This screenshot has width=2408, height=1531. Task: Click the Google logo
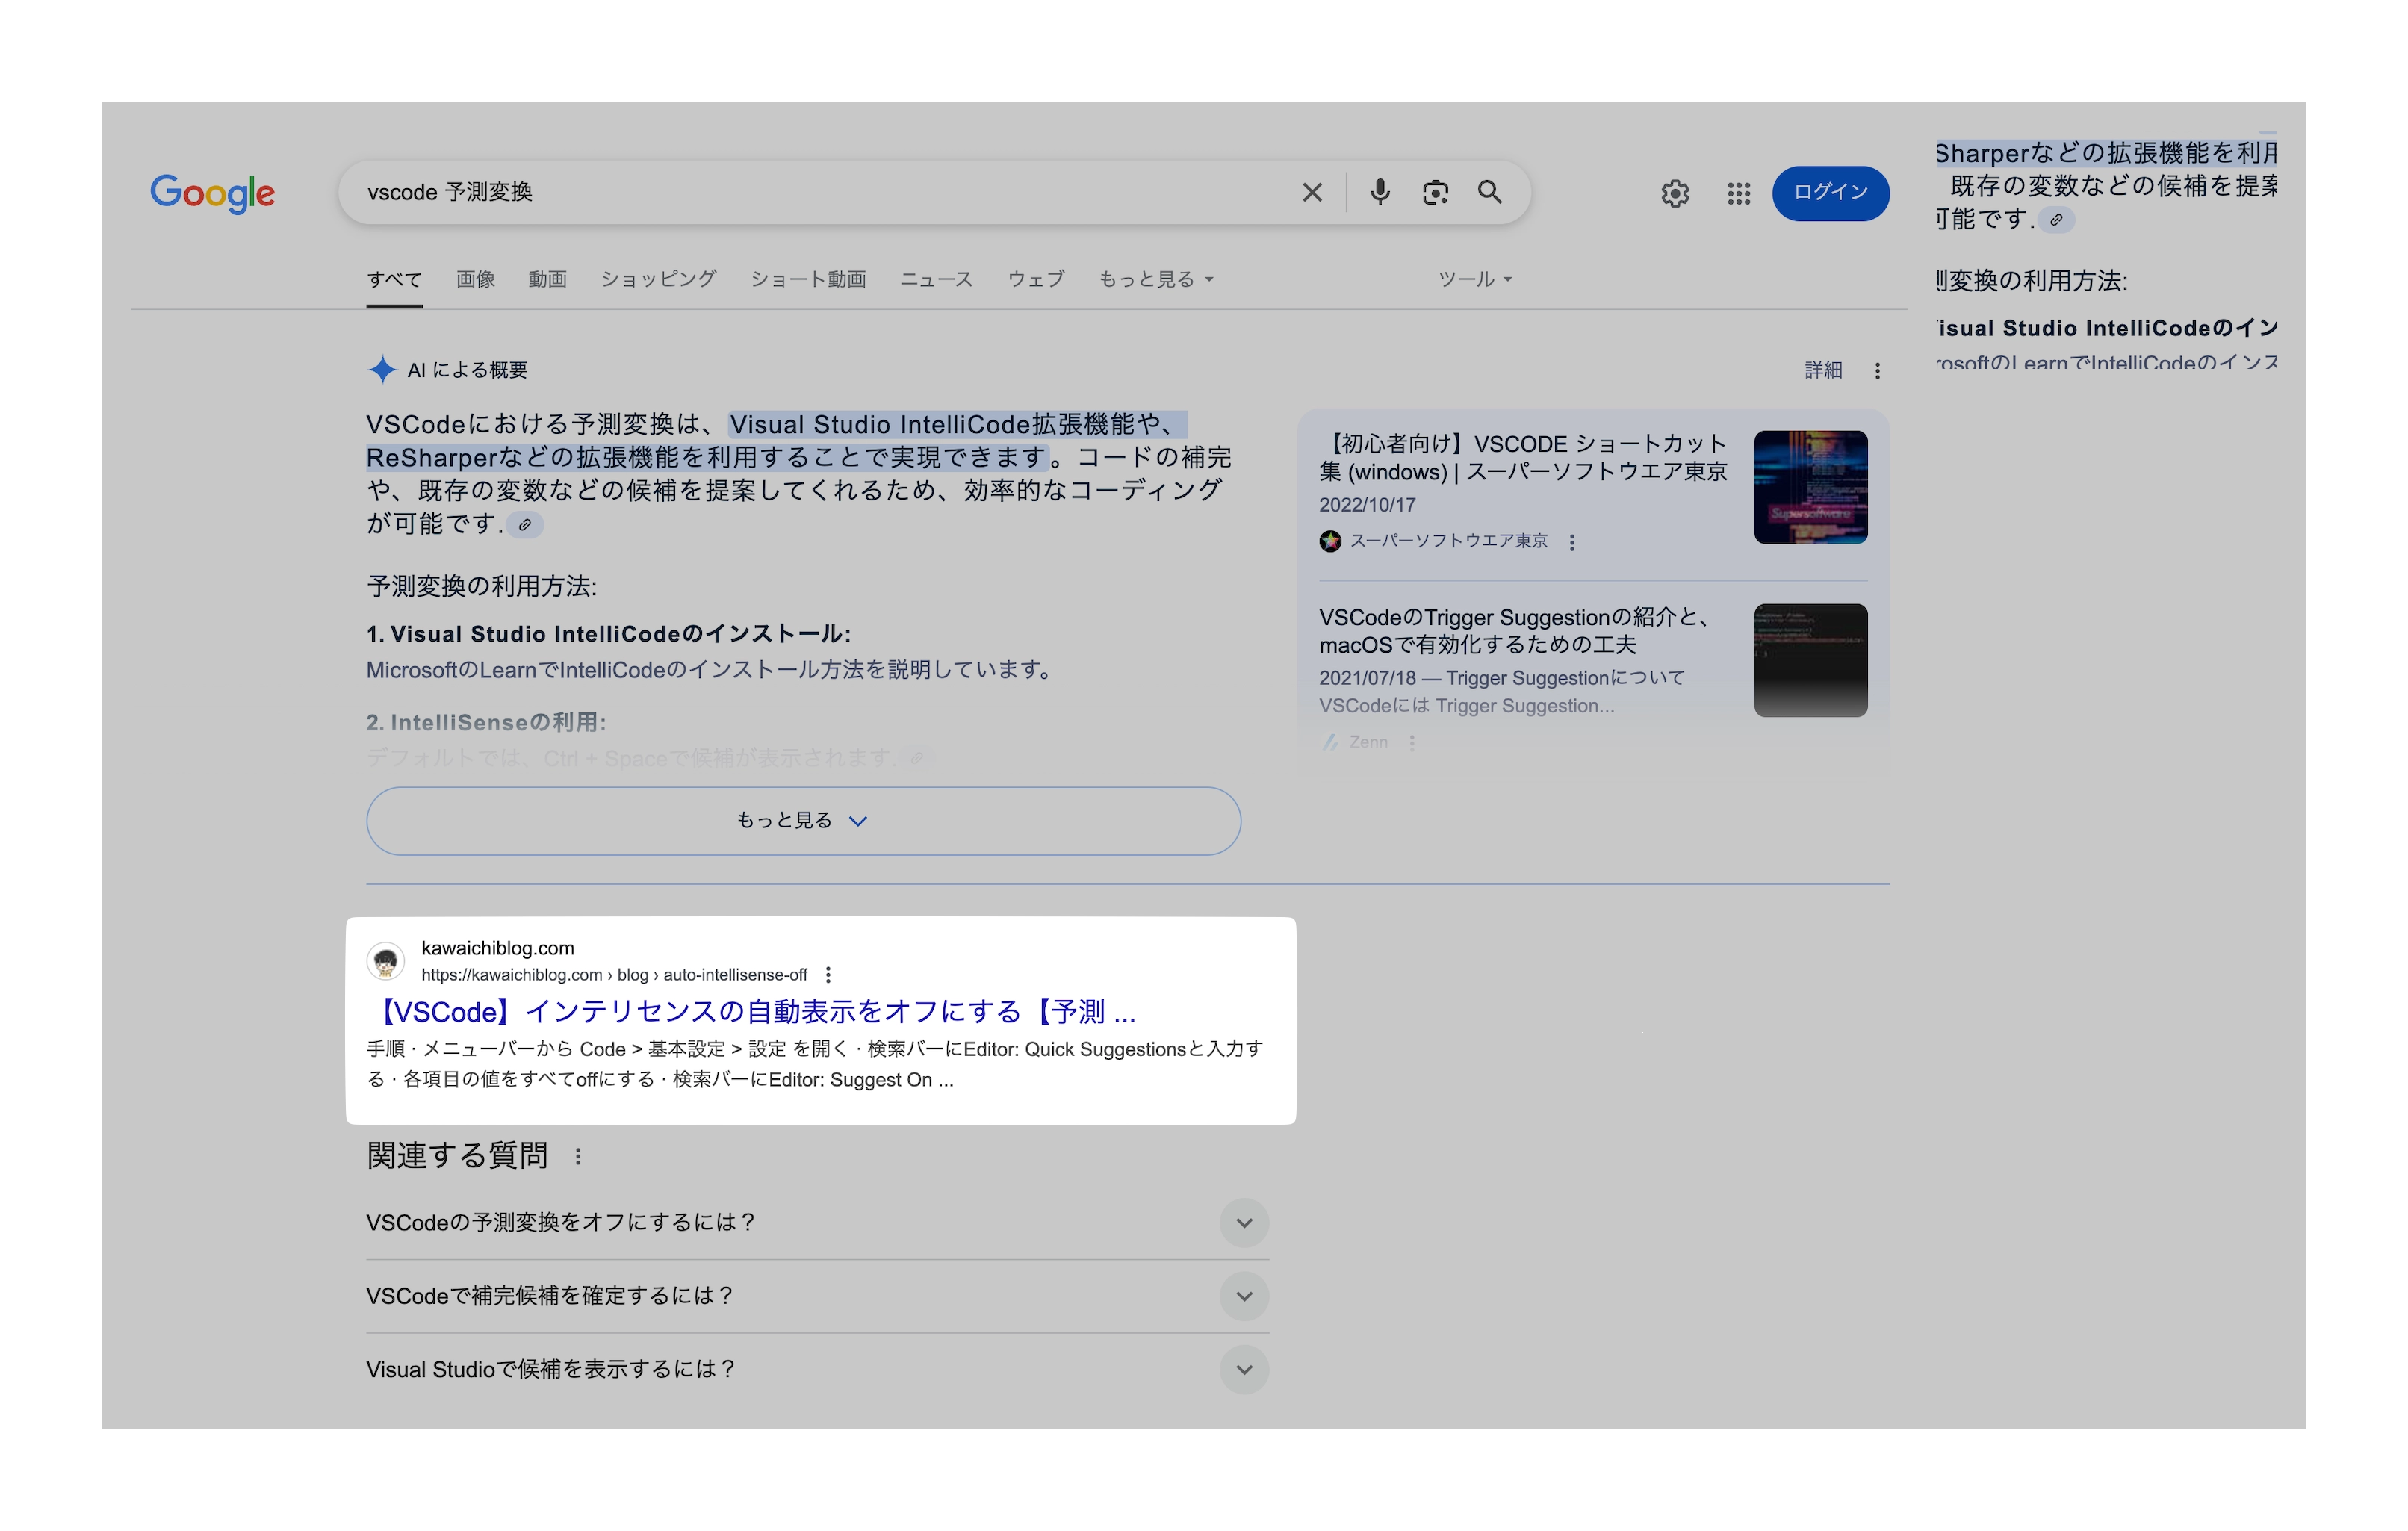coord(212,193)
